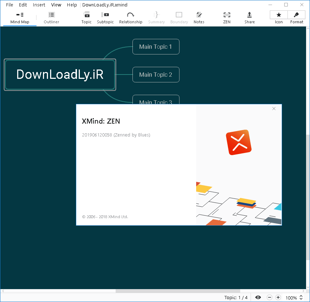Insert a Relationship line
The width and height of the screenshot is (310, 302).
point(131,18)
